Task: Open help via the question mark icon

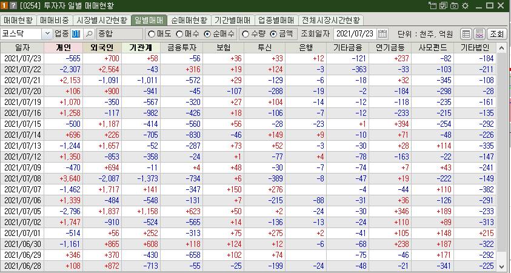Action: click(x=13, y=5)
